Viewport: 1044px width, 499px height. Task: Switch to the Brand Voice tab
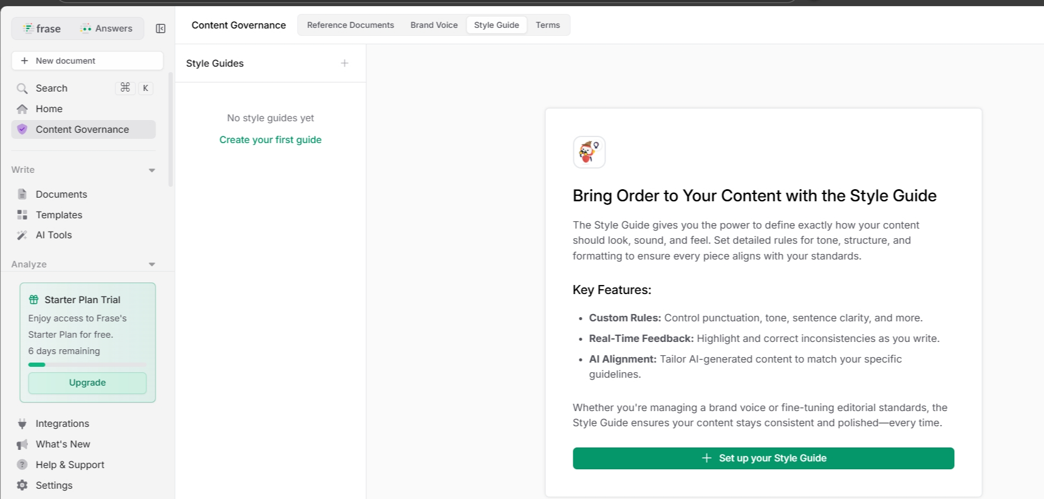[434, 25]
